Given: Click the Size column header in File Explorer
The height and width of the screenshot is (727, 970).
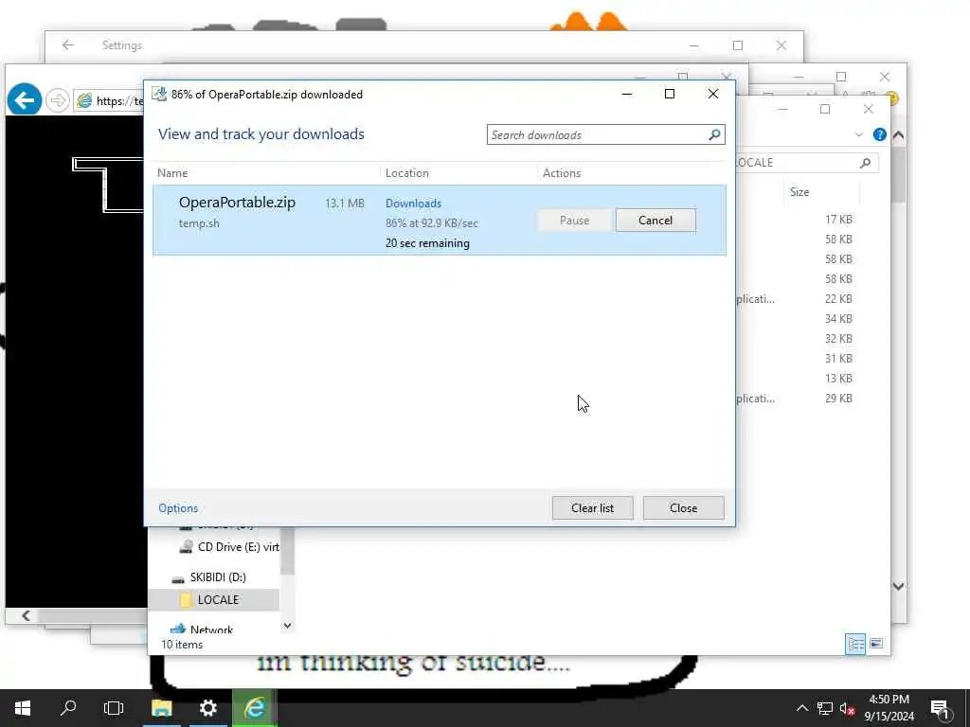Looking at the screenshot, I should point(799,192).
